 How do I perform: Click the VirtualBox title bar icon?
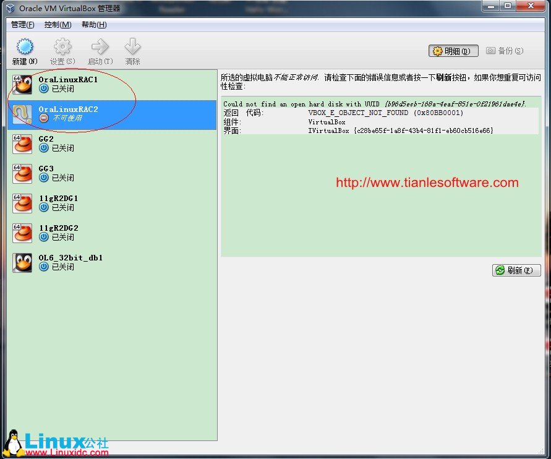point(10,8)
